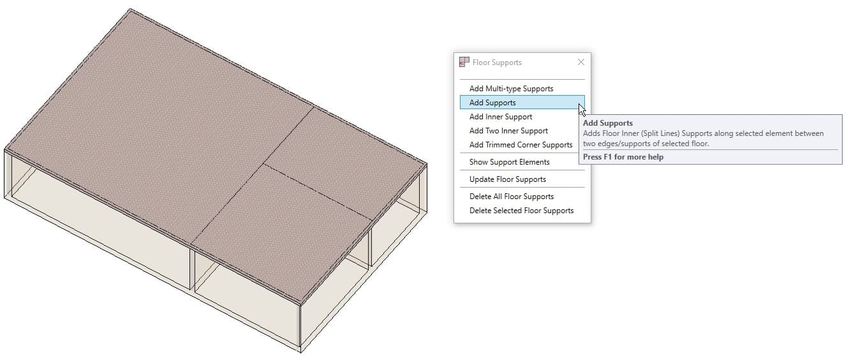Run Update Floor Supports
This screenshot has width=849, height=358.
522,179
